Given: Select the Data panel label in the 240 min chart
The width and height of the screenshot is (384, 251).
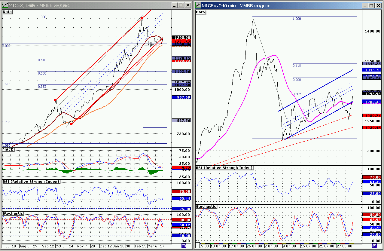Looking at the screenshot, I should click(x=201, y=12).
